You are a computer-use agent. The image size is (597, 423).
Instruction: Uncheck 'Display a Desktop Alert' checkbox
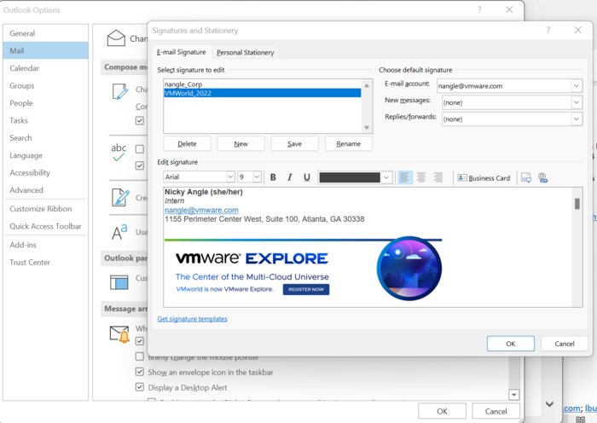(x=141, y=386)
